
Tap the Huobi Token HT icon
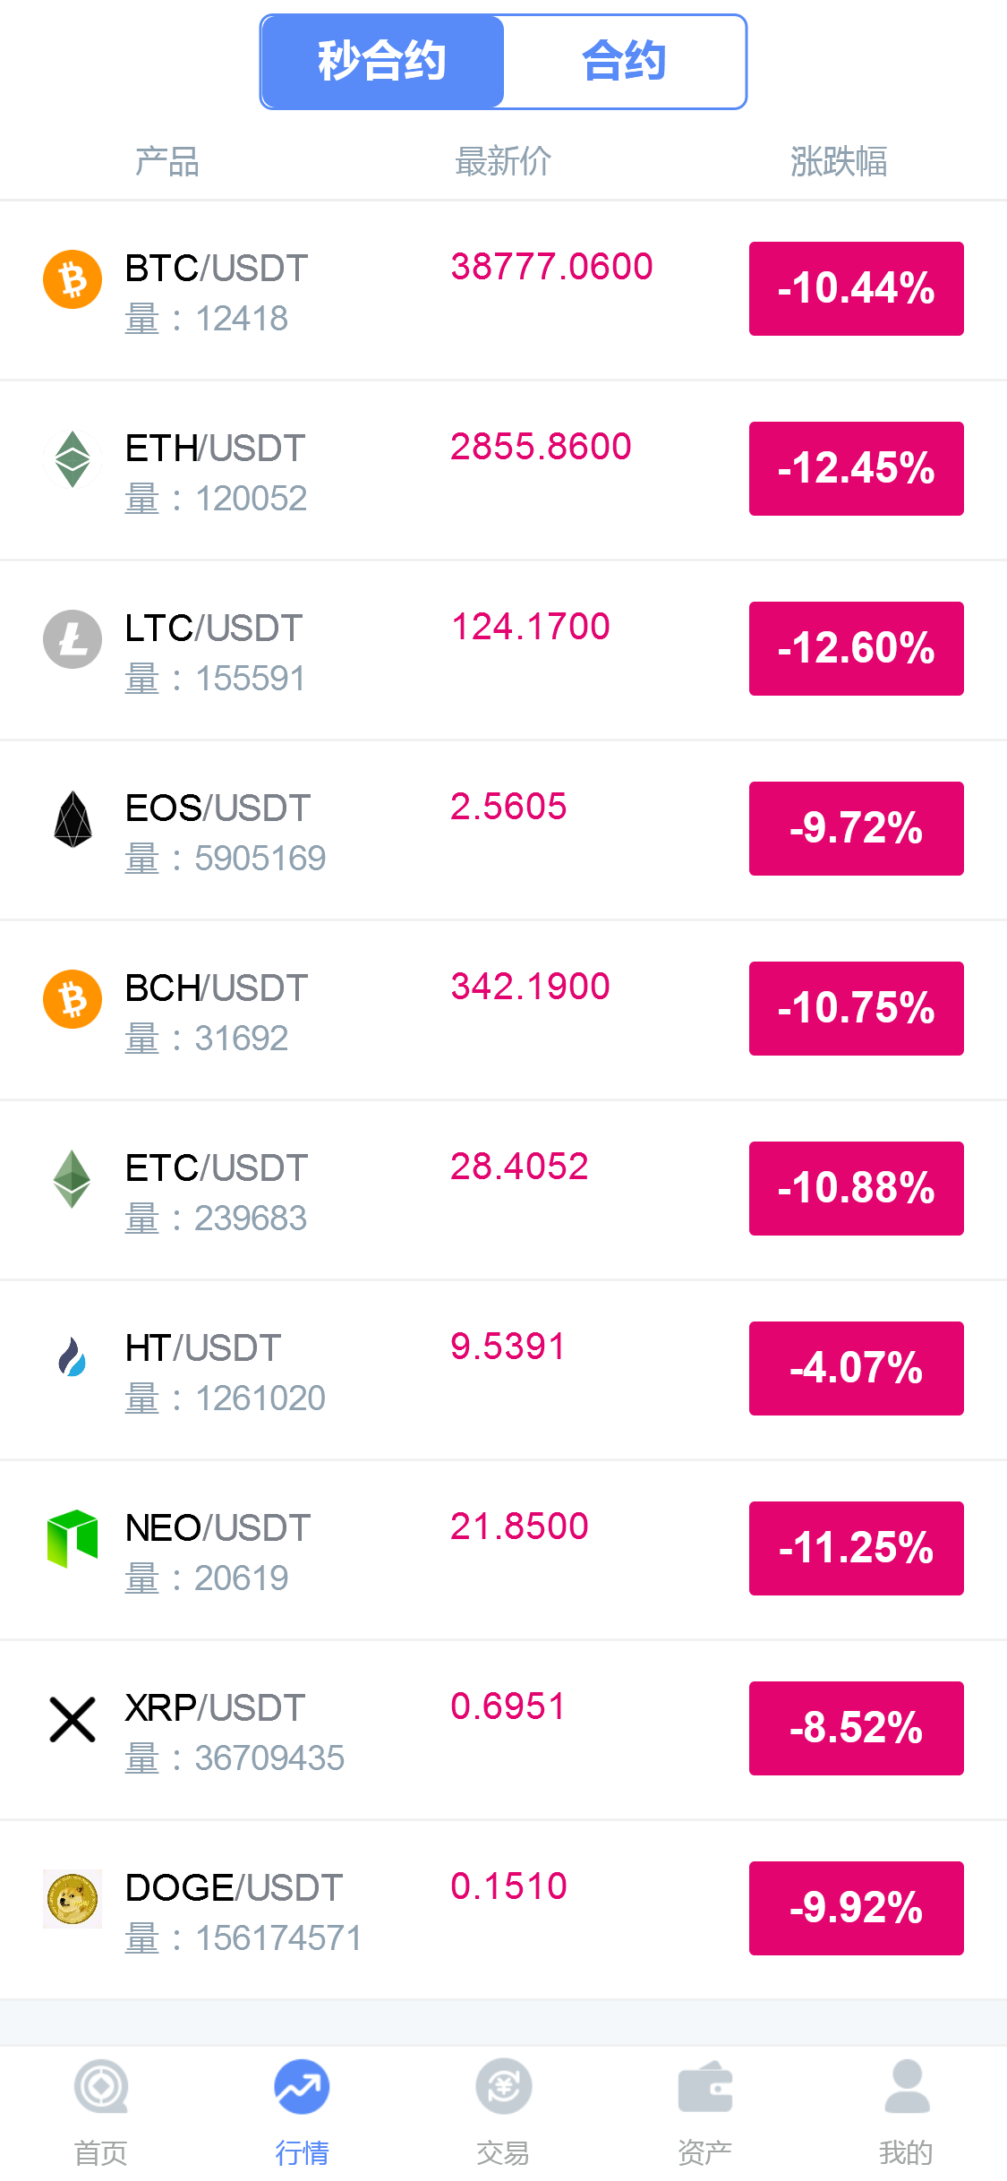pos(73,1358)
